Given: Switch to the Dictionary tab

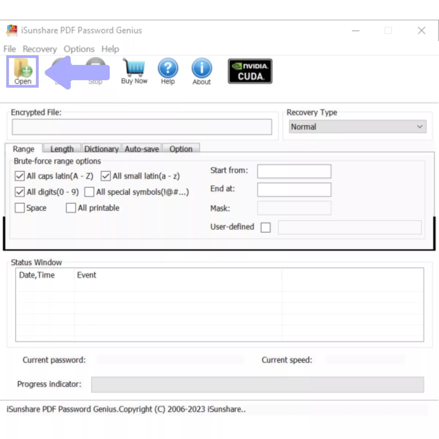Looking at the screenshot, I should (101, 149).
